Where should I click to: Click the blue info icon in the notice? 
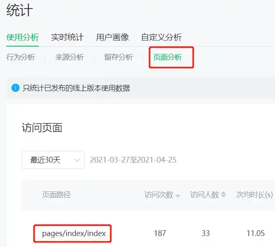[x=16, y=88]
